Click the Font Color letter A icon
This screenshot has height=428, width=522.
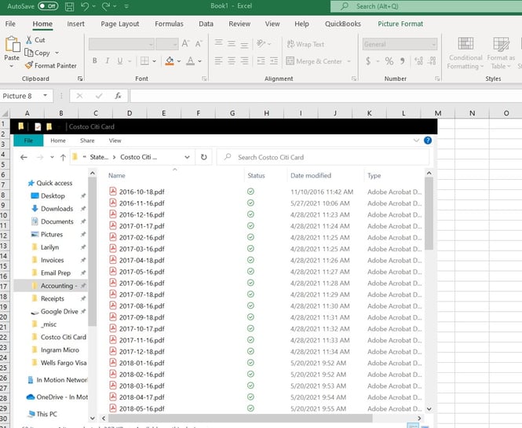191,61
